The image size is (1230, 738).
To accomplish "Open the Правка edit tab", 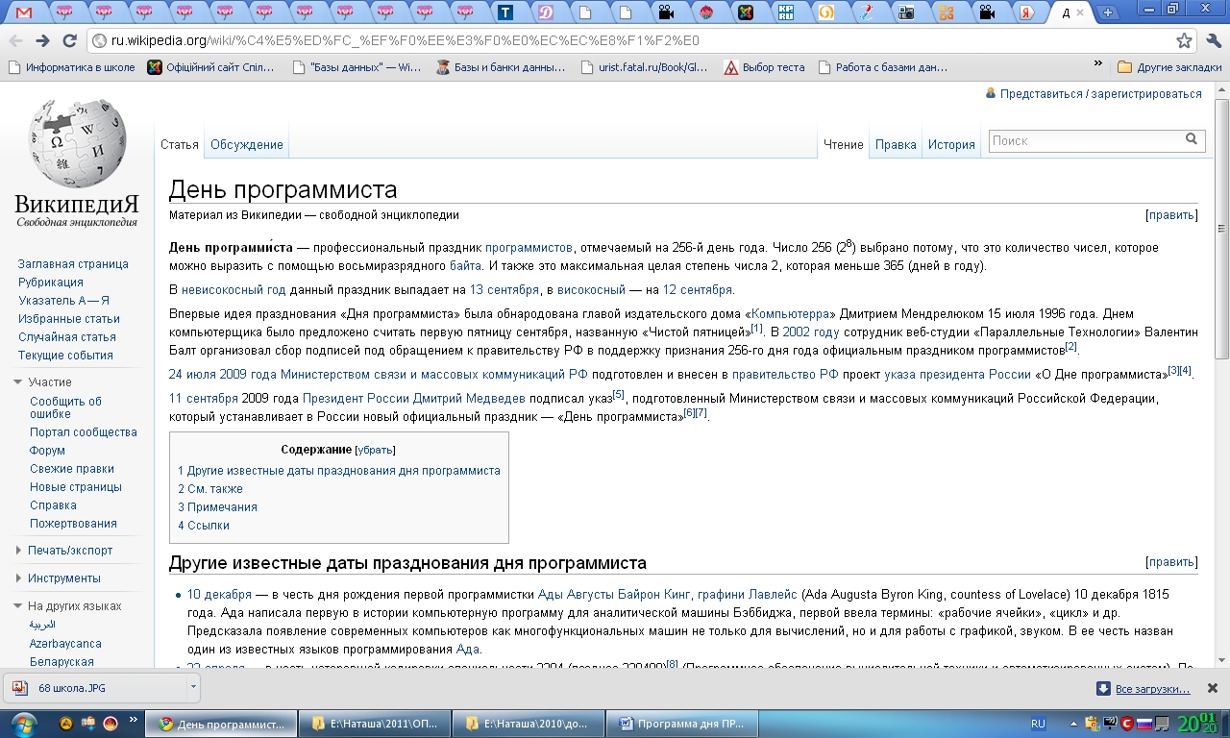I will [896, 145].
